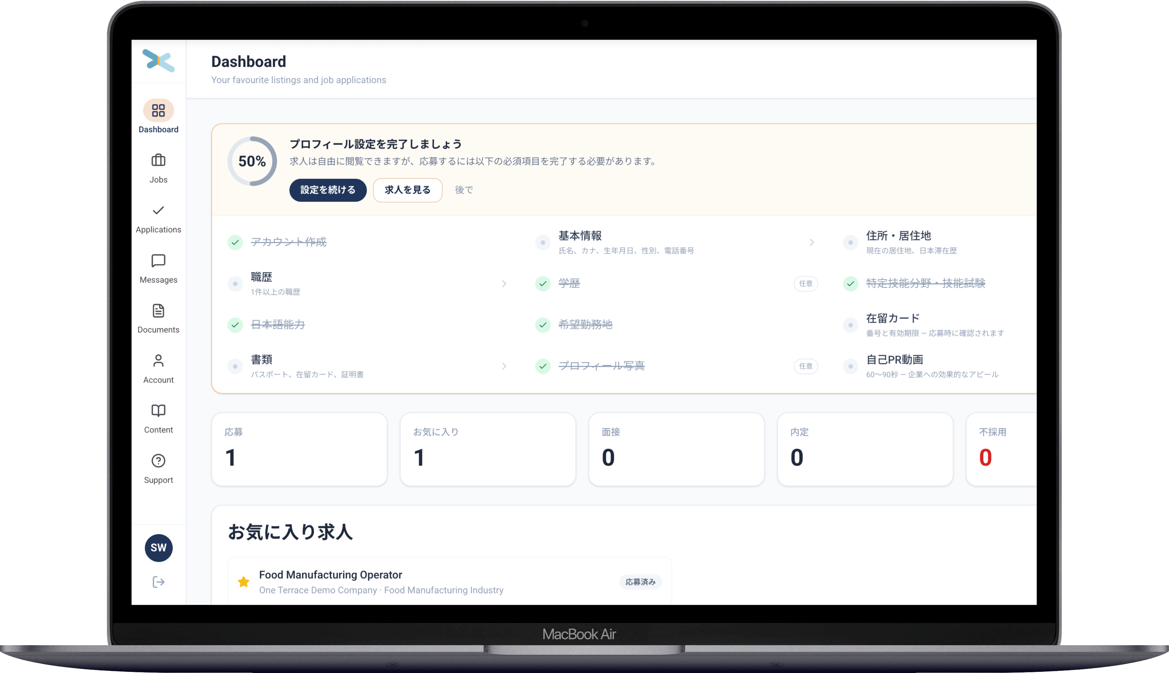Viewport: 1169px width, 673px height.
Task: Open the Documents file icon
Action: 158,311
